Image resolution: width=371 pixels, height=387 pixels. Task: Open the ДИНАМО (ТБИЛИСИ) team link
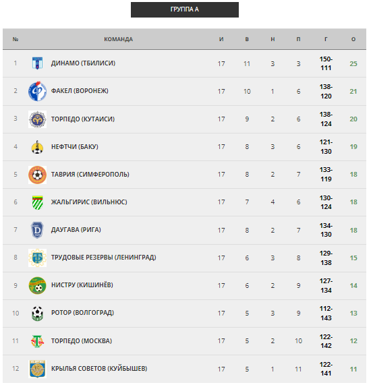pyautogui.click(x=83, y=63)
